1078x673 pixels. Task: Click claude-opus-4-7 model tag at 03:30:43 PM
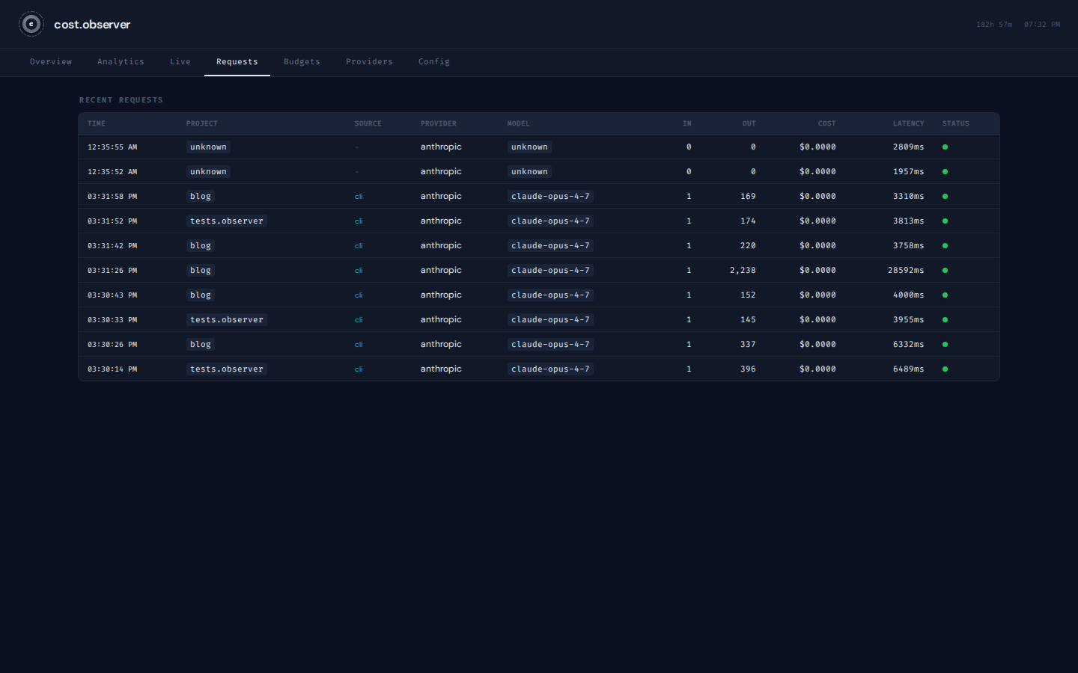click(x=550, y=295)
